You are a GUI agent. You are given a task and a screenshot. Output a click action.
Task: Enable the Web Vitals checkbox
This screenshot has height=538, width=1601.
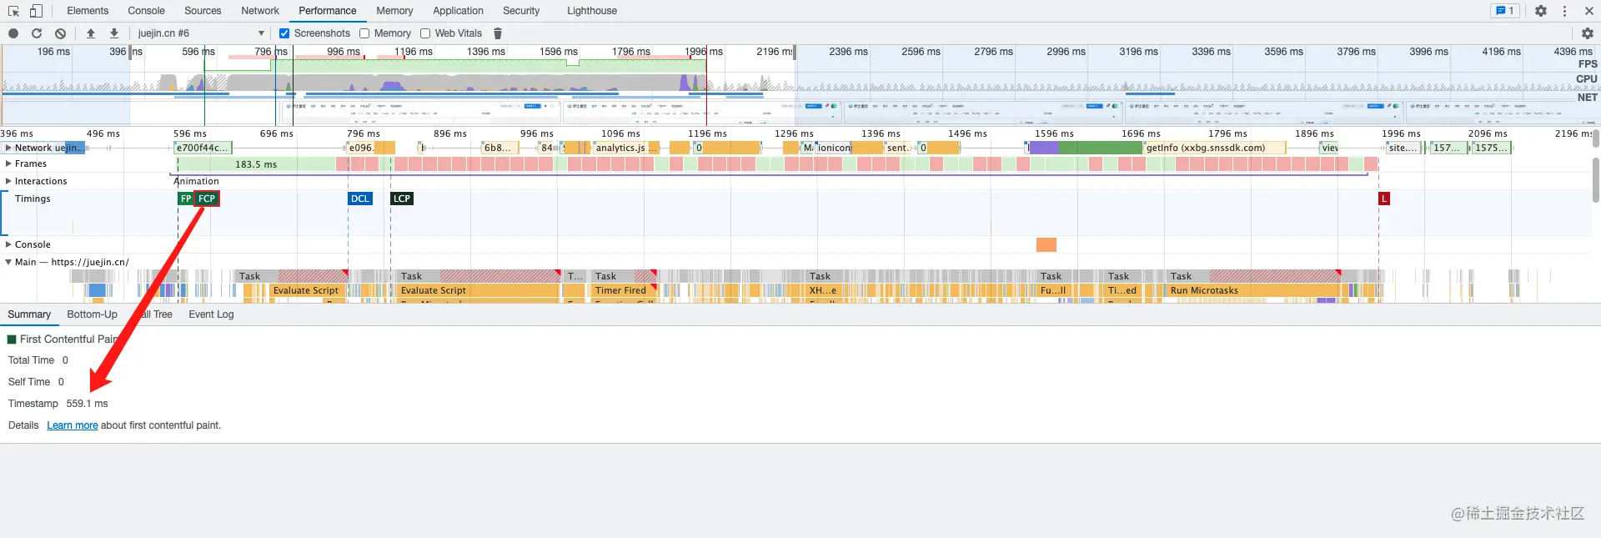pos(425,33)
